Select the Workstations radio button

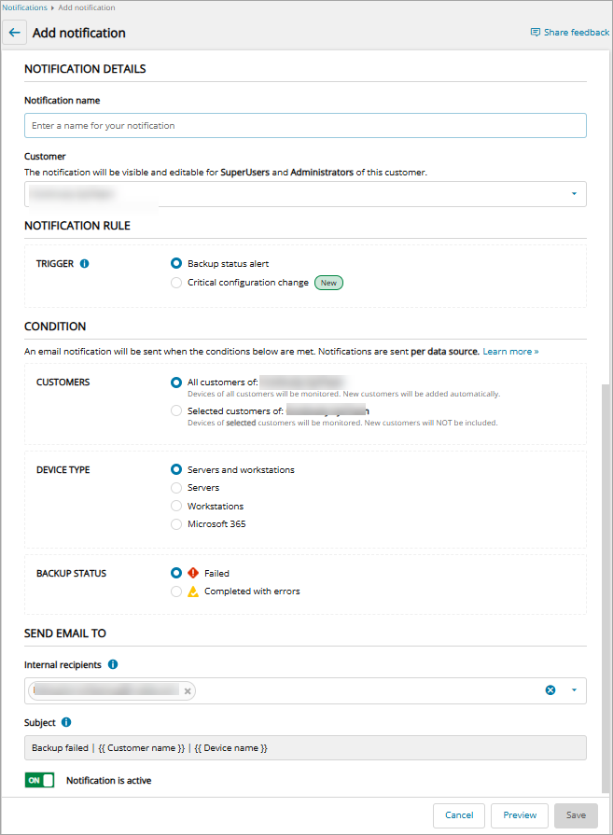[176, 507]
